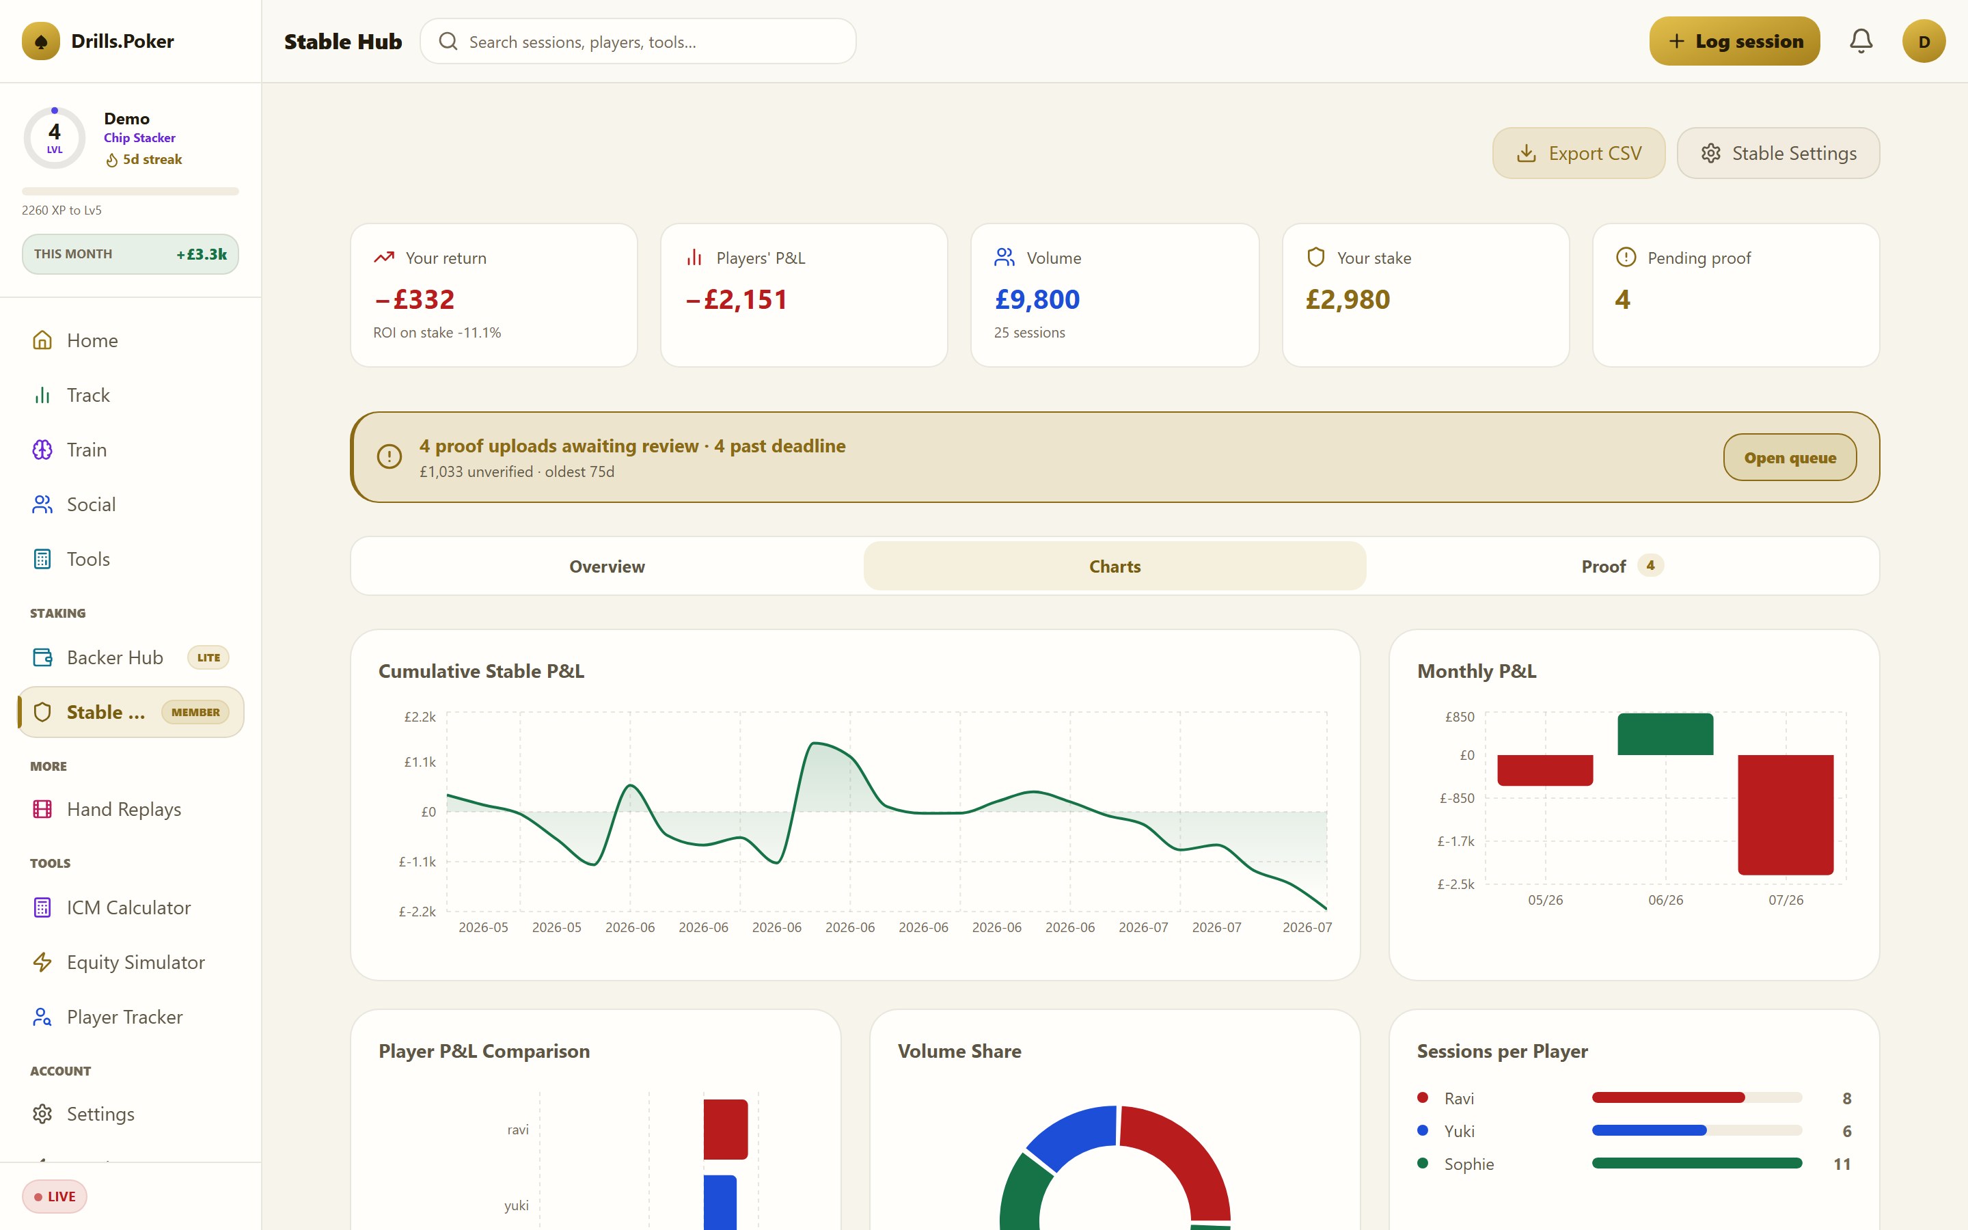Click the Stable Settings gear icon
Image resolution: width=1968 pixels, height=1230 pixels.
[1711, 153]
